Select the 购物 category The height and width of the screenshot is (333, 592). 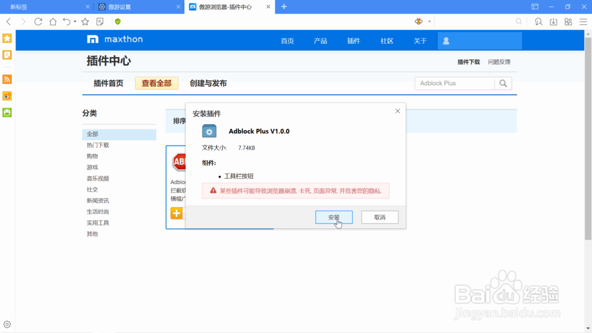pos(92,156)
